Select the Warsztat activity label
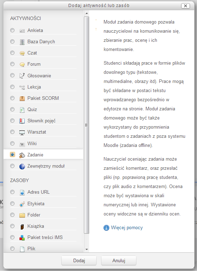The height and width of the screenshot is (271, 197). [x=37, y=132]
